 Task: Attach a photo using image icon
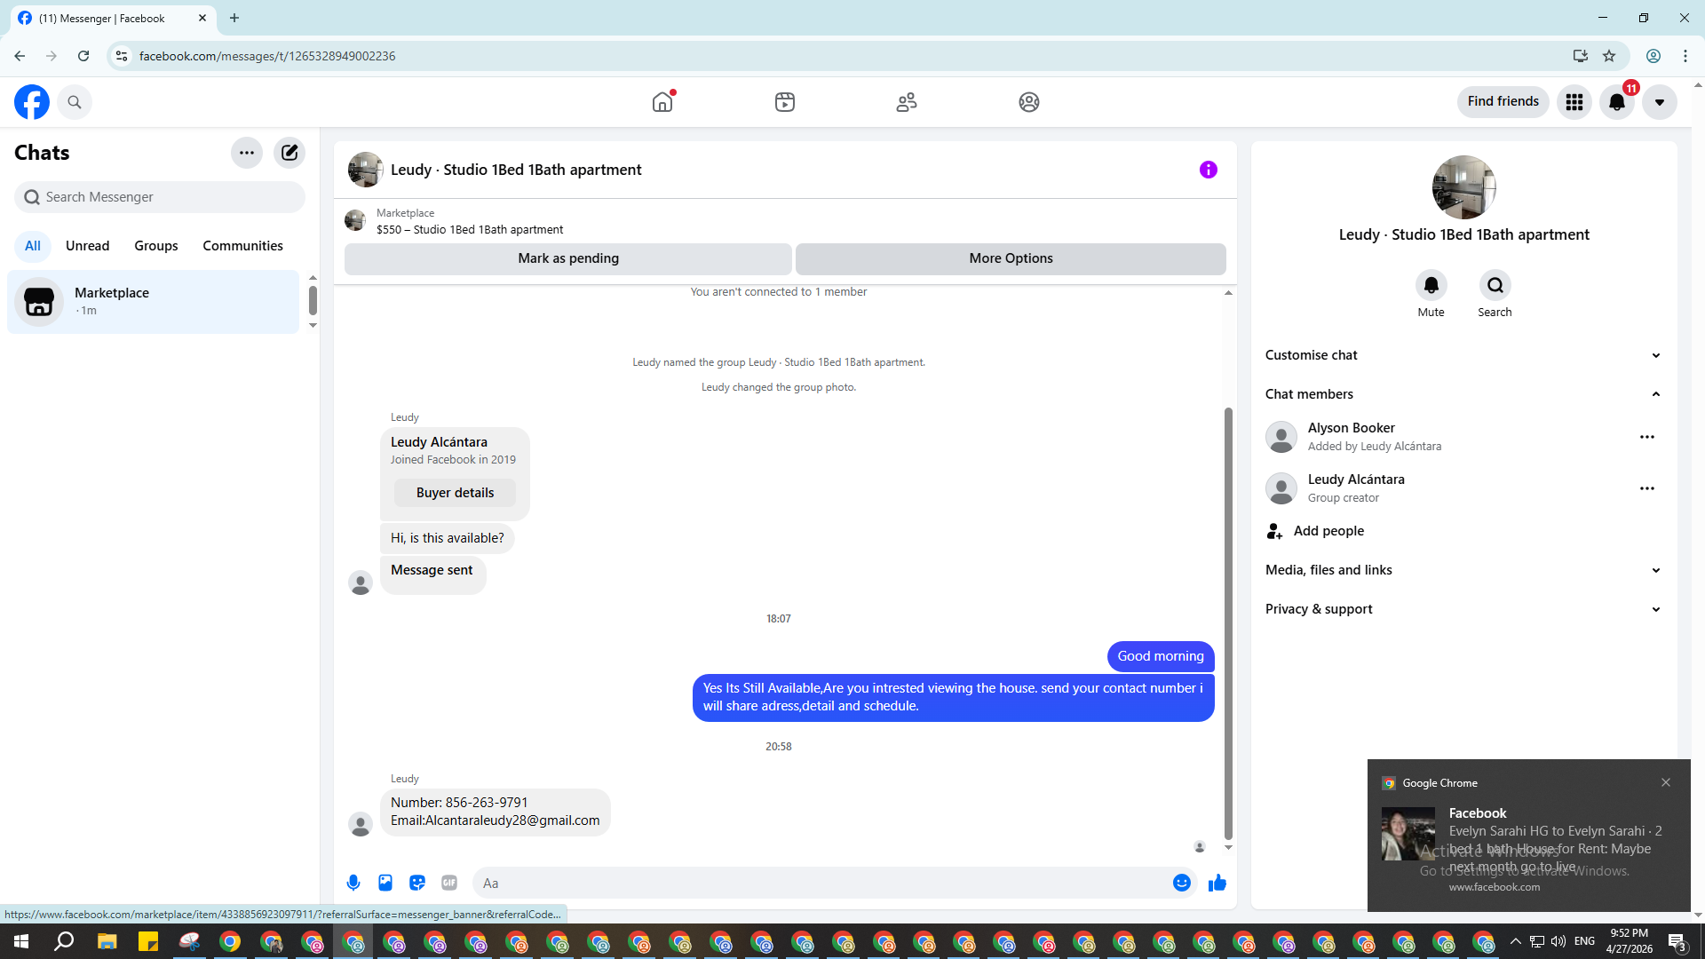(x=385, y=883)
